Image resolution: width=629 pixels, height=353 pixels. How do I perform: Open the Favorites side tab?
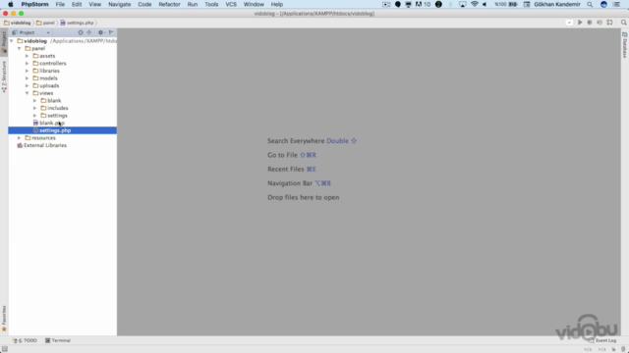(4, 319)
